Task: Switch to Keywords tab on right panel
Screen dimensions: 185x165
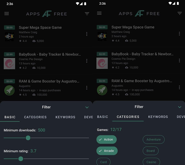Action: point(158,117)
